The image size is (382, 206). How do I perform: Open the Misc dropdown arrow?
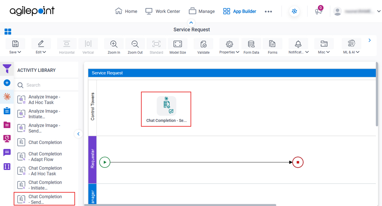(x=328, y=52)
